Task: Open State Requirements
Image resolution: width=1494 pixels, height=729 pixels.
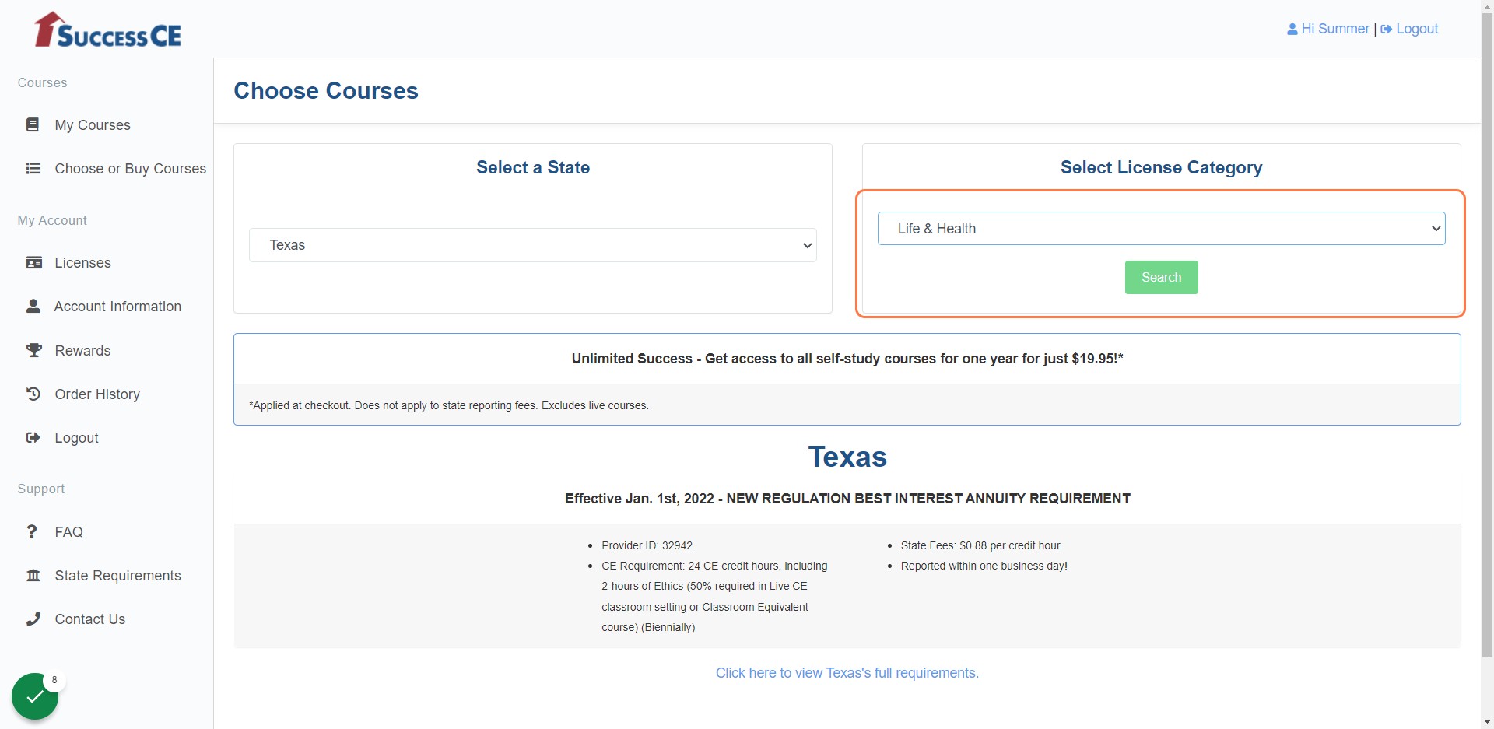Action: [117, 576]
